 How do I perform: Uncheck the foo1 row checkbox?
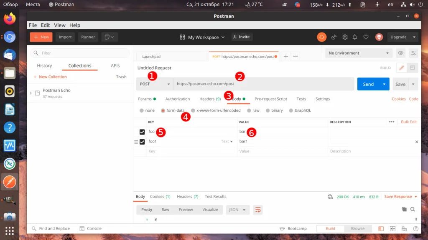pos(142,142)
